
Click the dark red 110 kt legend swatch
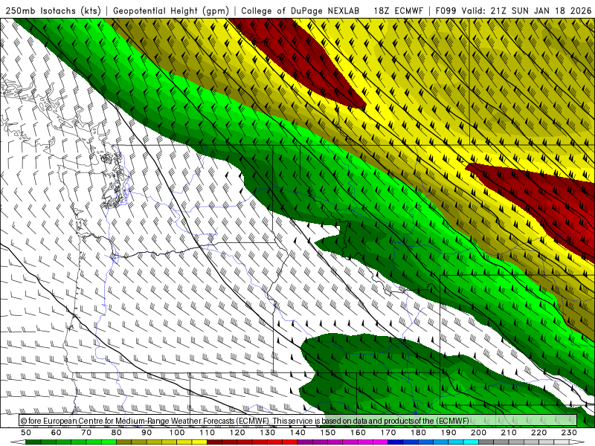click(x=214, y=442)
